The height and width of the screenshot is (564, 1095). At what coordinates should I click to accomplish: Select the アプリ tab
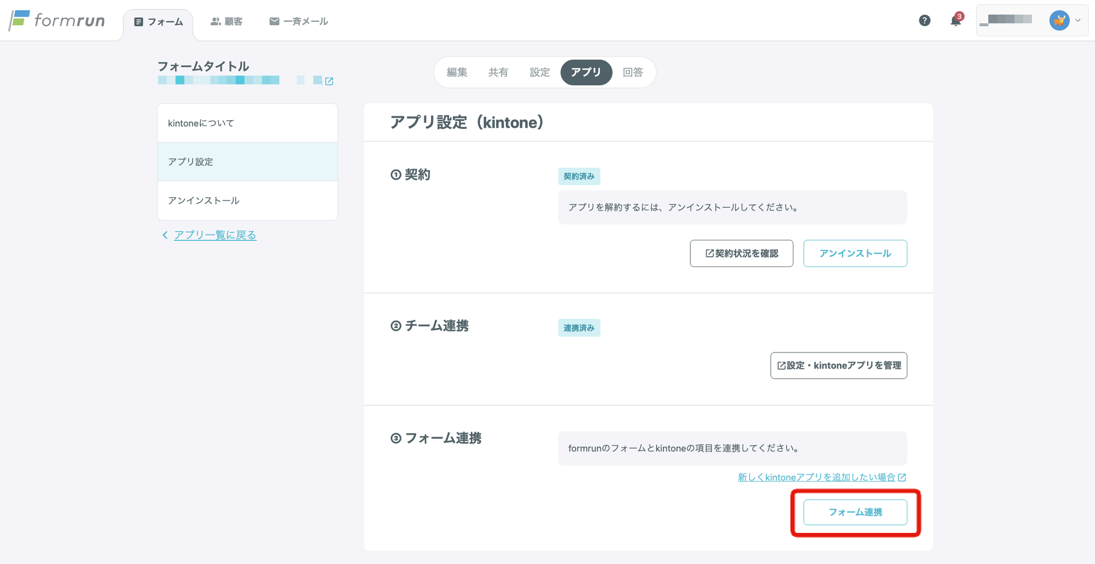tap(586, 72)
